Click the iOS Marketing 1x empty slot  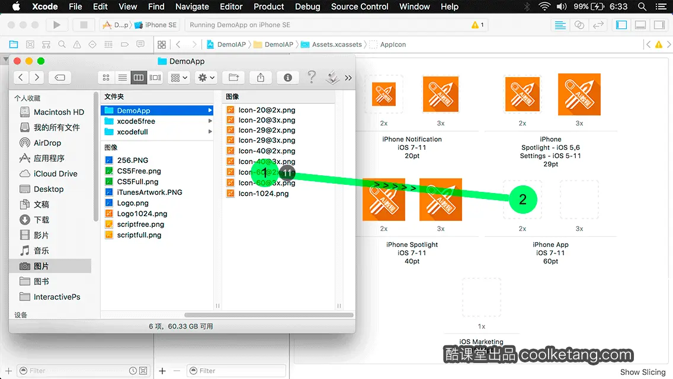482,297
